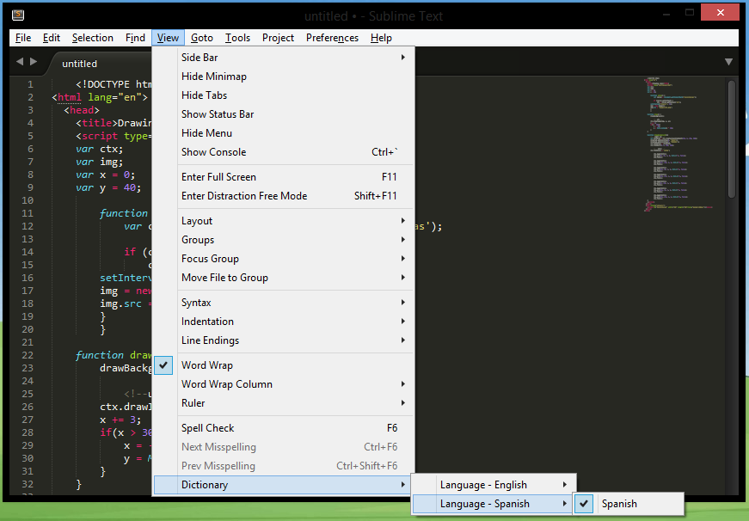
Task: Click 'var ctx;' on line 6
Action: (x=100, y=149)
